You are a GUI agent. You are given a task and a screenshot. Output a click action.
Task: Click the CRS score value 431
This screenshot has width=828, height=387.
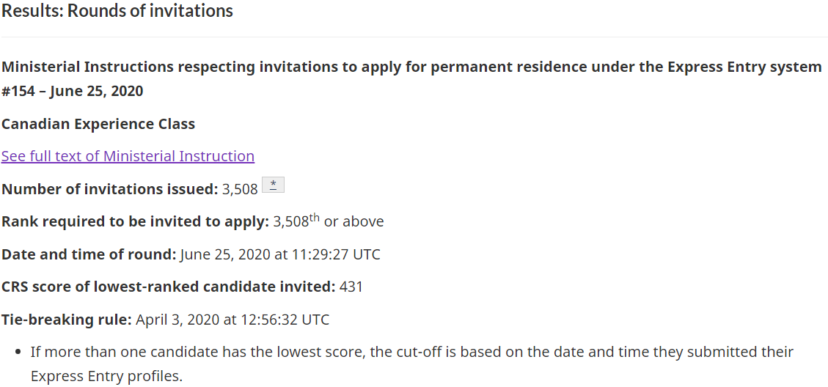(351, 287)
